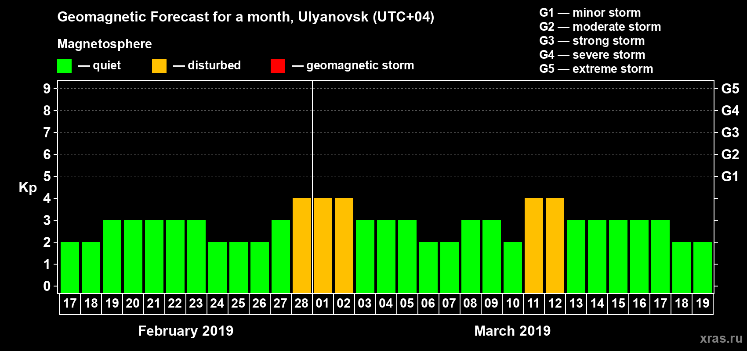This screenshot has width=747, height=351.
Task: Click the 'G3 — strong storm' legend line
Action: coord(592,41)
